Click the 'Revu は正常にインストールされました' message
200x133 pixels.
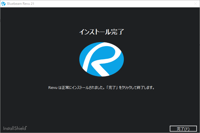(101, 88)
